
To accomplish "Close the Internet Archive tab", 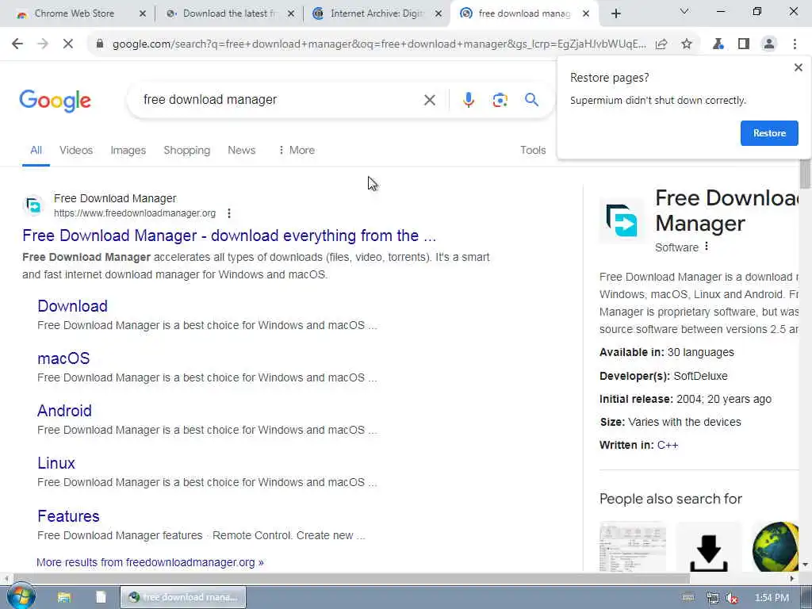I will pos(438,13).
